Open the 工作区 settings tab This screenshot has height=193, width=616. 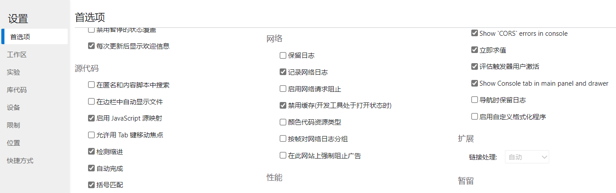(17, 55)
